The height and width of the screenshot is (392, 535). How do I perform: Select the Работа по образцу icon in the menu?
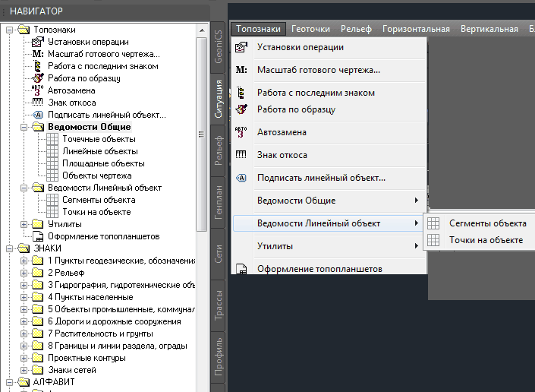[x=241, y=109]
